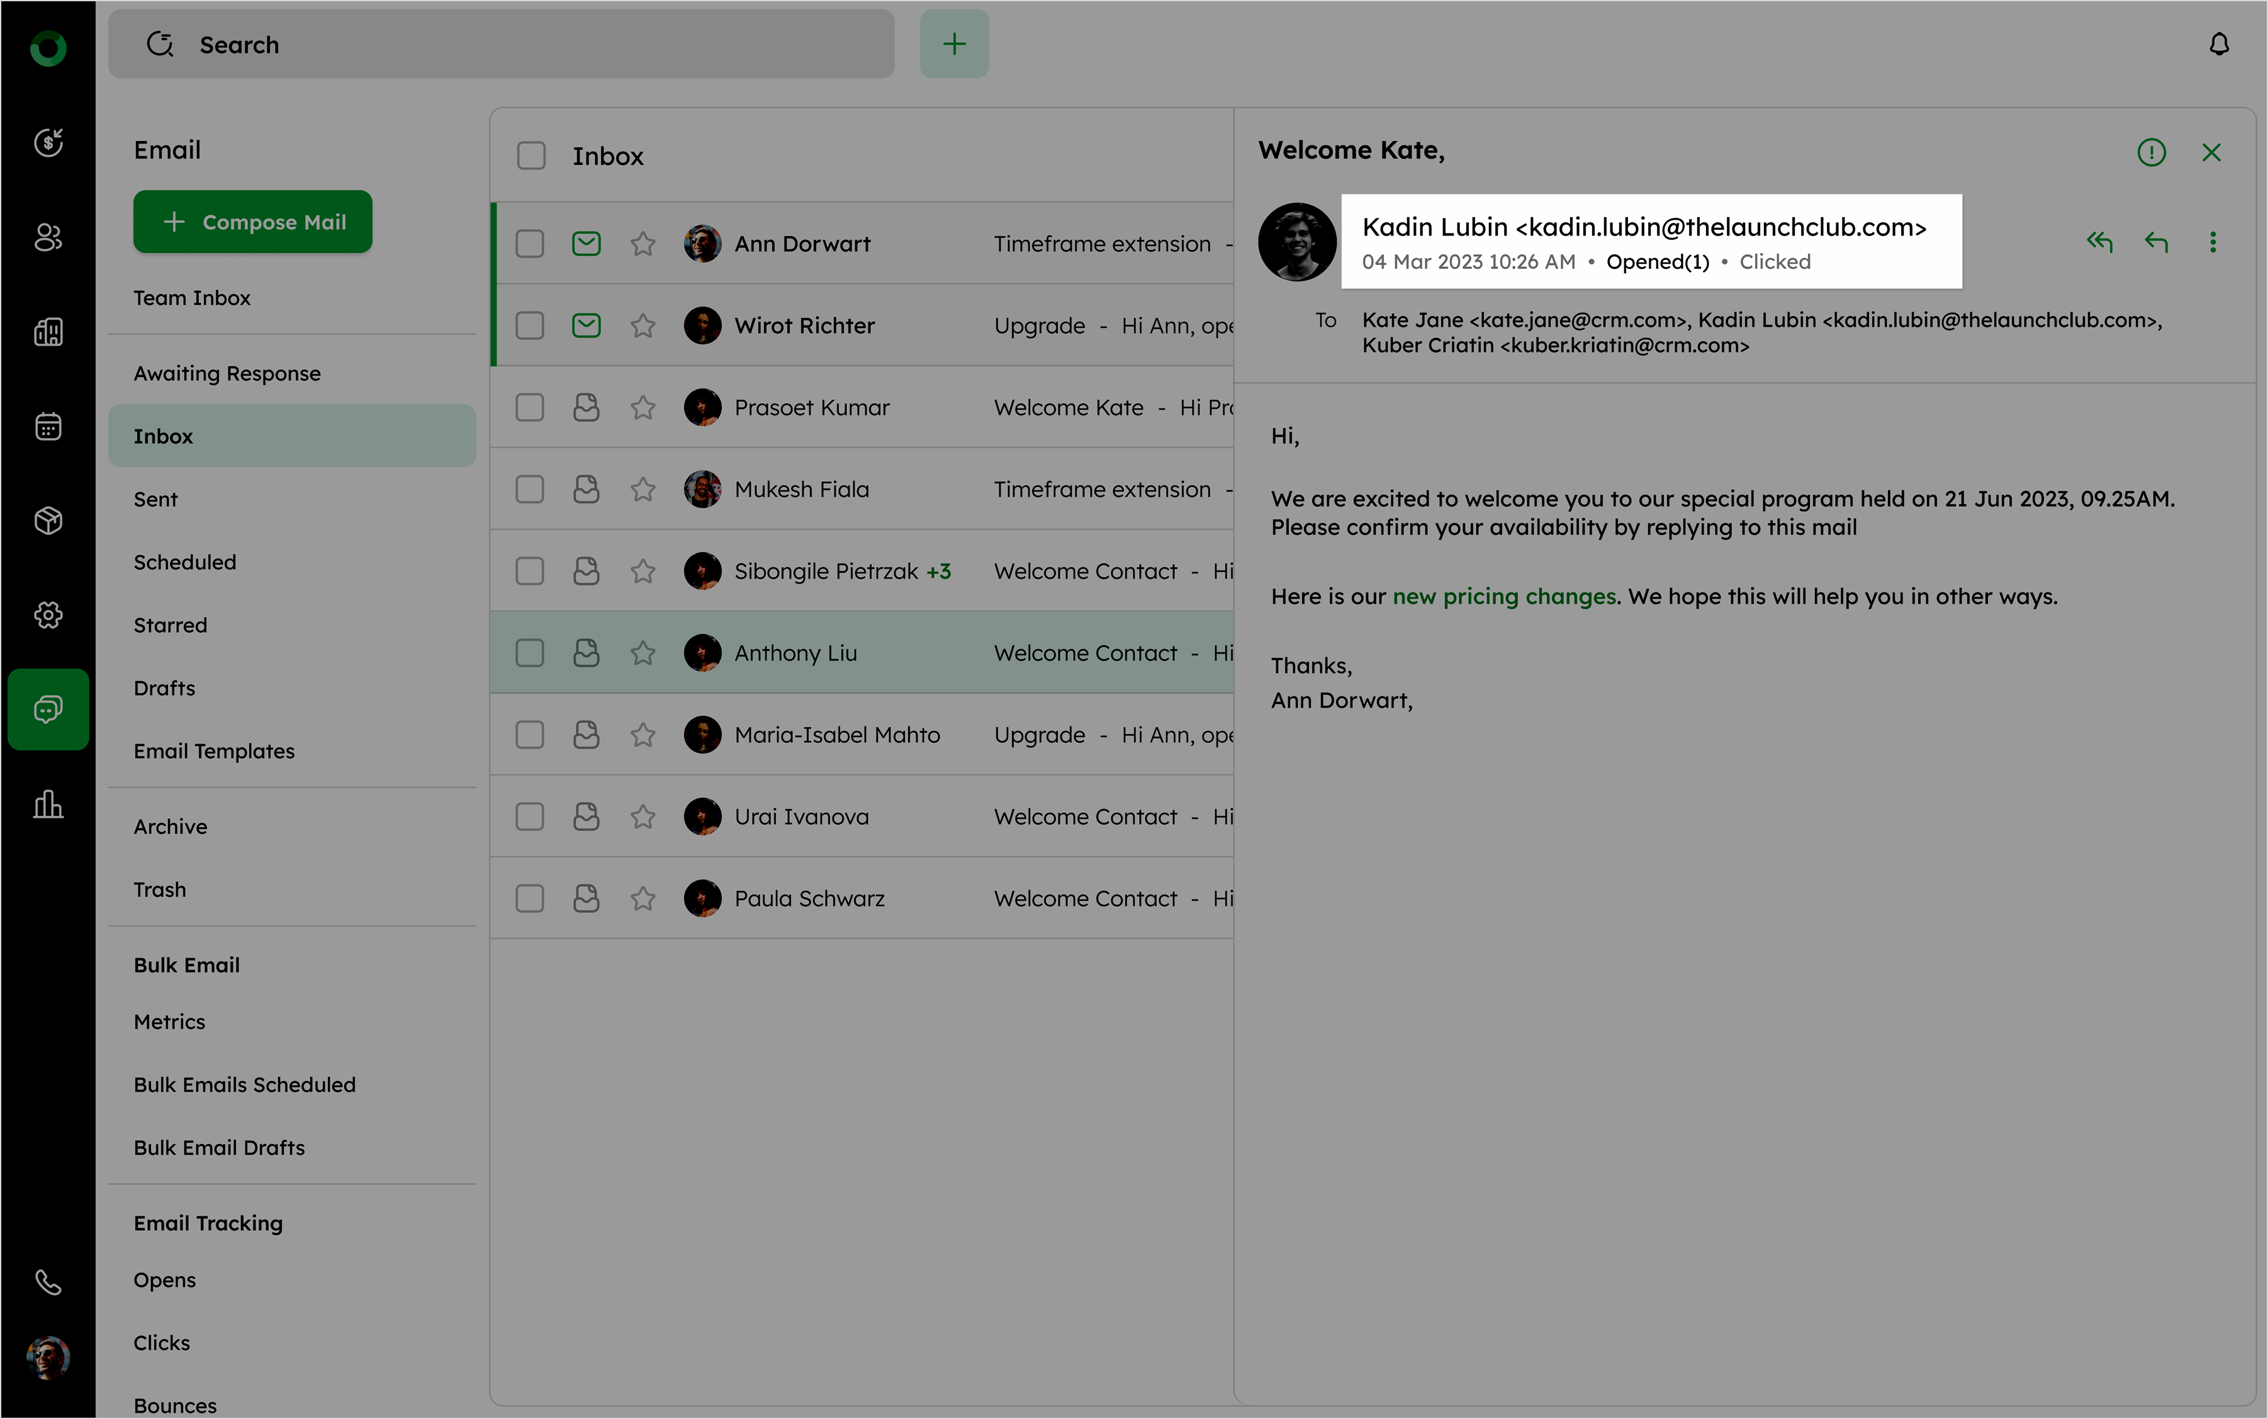Go to Email Templates
This screenshot has height=1419, width=2268.
214,751
